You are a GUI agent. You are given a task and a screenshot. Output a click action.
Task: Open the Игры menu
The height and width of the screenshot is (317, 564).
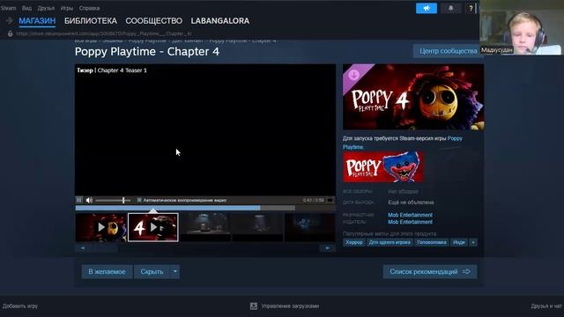67,8
